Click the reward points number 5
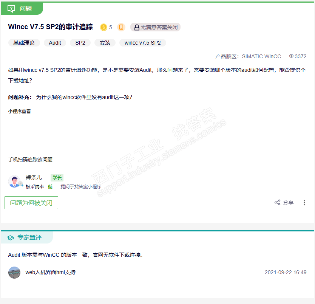The height and width of the screenshot is (304, 315). pyautogui.click(x=111, y=27)
